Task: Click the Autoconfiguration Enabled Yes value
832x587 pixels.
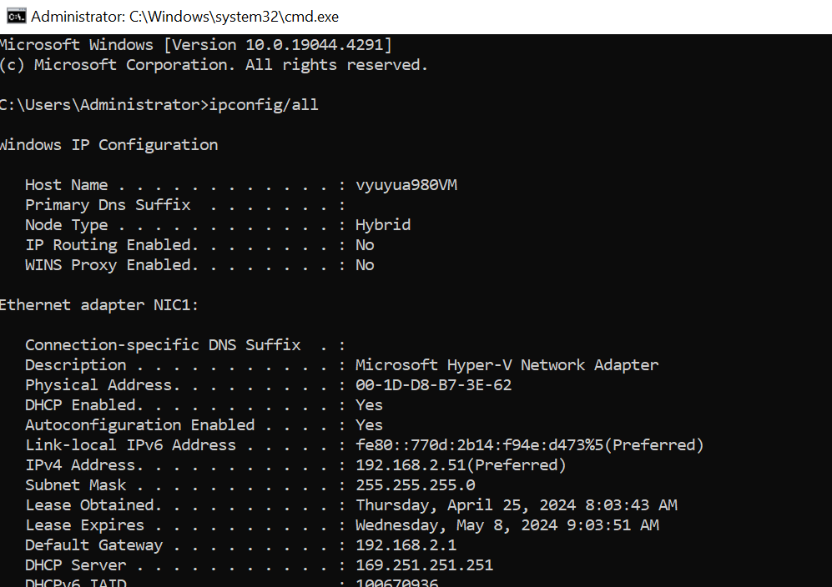Action: 369,425
